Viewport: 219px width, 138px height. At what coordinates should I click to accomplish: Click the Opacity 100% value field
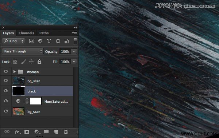pyautogui.click(x=65, y=51)
